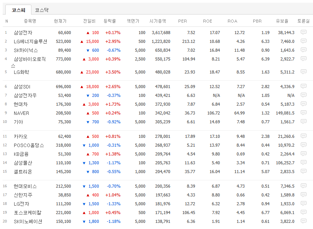This screenshot has height=229, width=313.
Task: Open the POSCO홀딩스 stock link
Action: point(29,145)
